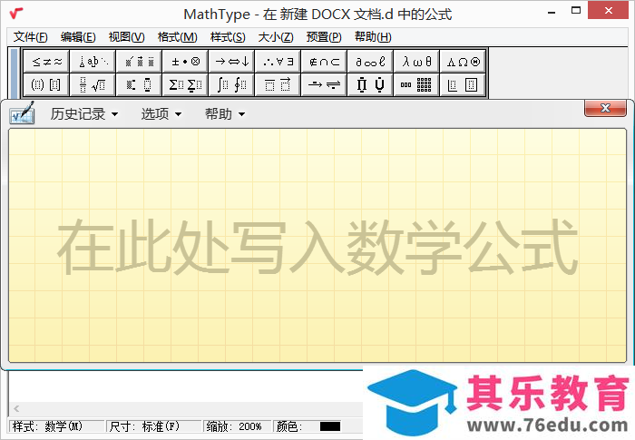Open the fence templates palette (parentheses, brackets)
The width and height of the screenshot is (635, 440).
point(46,84)
